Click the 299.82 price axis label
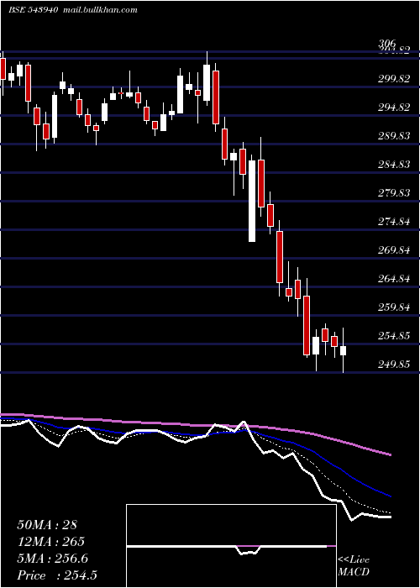The height and width of the screenshot is (588, 420). coord(394,79)
